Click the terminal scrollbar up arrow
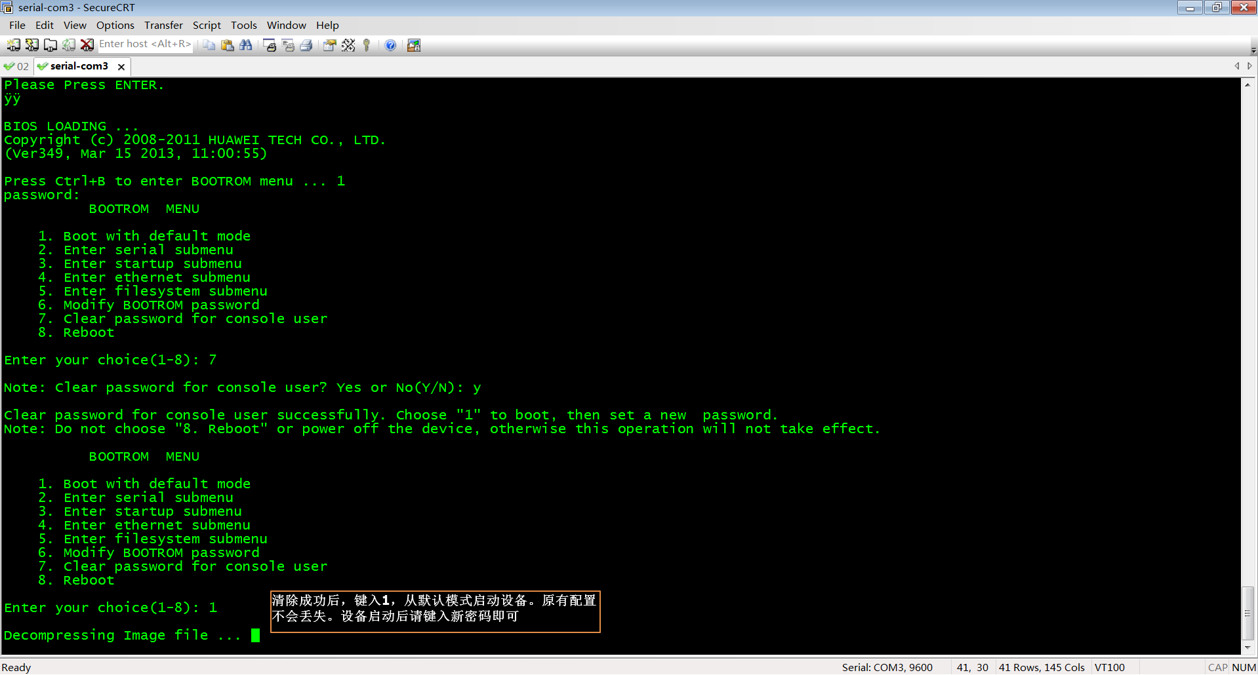Viewport: 1258px width, 675px height. click(1248, 85)
